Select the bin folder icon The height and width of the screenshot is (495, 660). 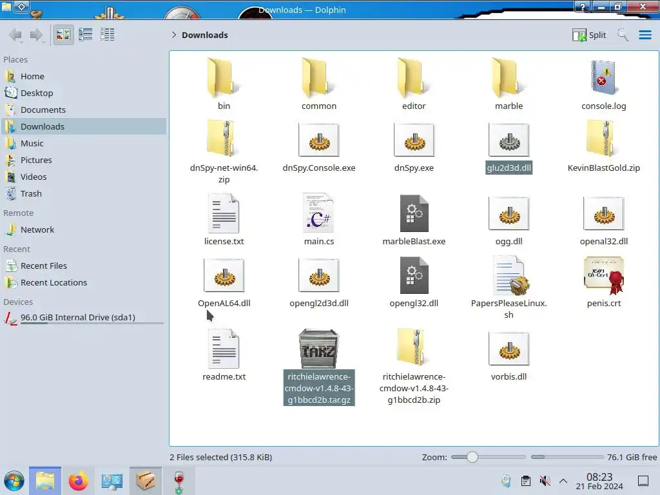(x=224, y=78)
